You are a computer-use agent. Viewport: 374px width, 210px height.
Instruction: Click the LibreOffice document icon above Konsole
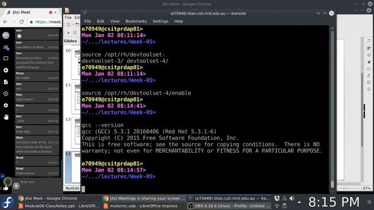[x=67, y=10]
